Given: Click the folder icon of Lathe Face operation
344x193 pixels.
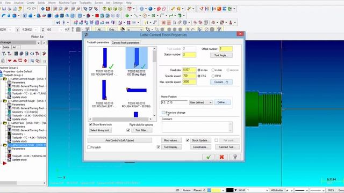Looking at the screenshot, I should 5,123.
